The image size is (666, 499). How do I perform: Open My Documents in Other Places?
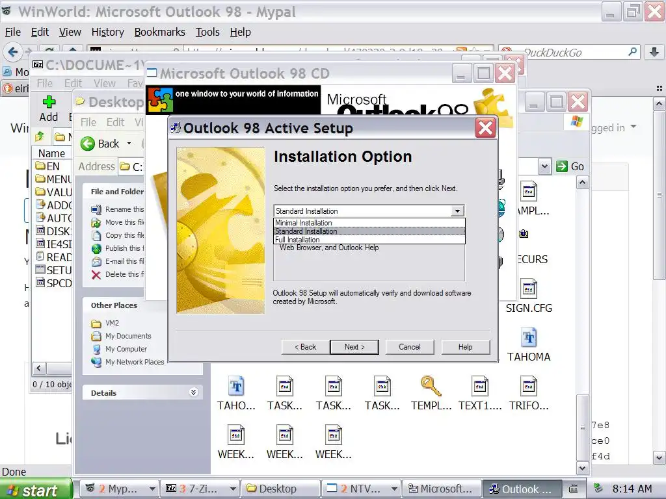tap(121, 336)
